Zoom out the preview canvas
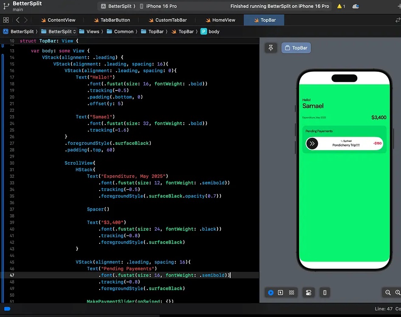Viewport: 401px width, 317px height. click(388, 292)
